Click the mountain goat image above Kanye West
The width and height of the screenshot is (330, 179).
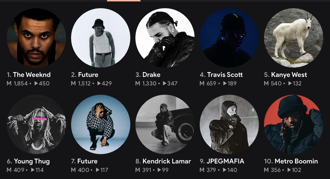[x=293, y=38]
